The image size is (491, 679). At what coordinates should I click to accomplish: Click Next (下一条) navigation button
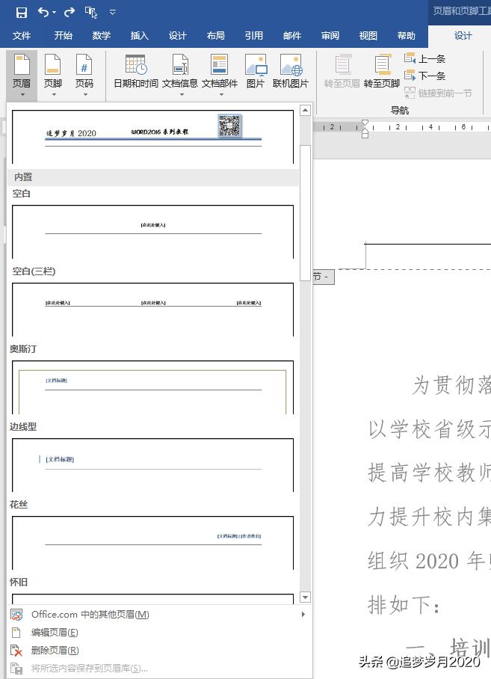coord(425,76)
